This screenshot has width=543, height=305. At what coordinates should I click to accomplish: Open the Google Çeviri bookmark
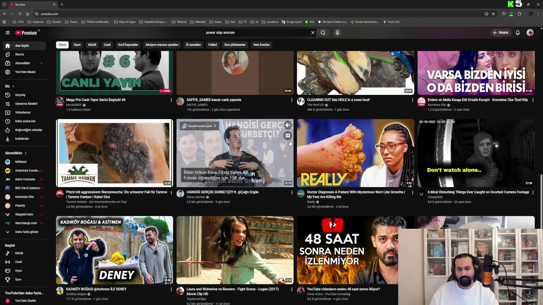tap(291, 22)
